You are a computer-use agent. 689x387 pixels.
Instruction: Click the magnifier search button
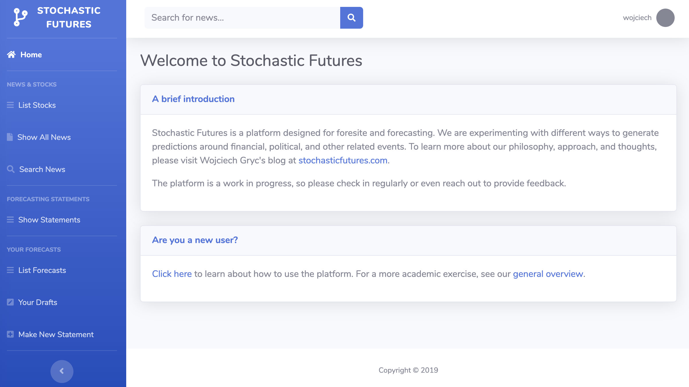[351, 18]
